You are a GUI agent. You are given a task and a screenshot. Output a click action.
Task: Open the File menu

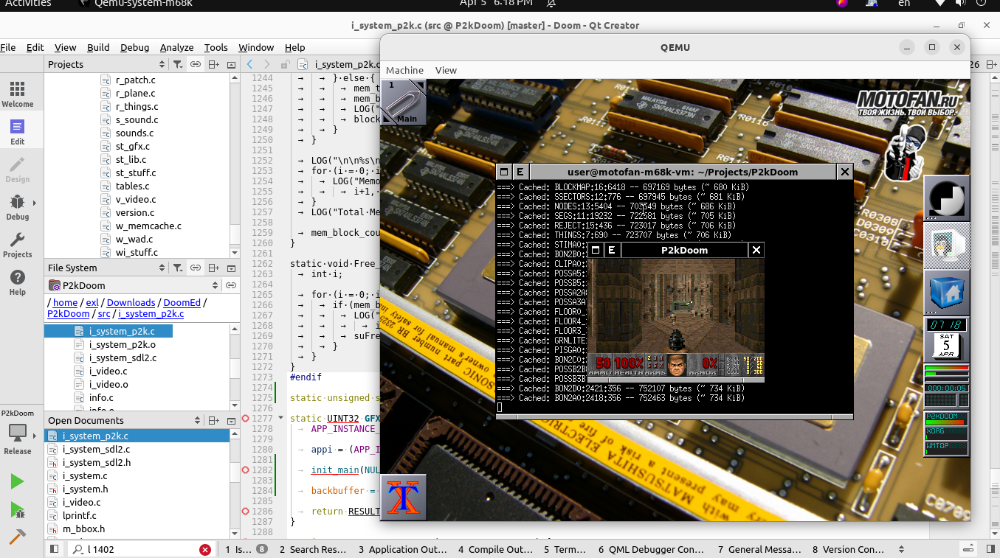(x=8, y=47)
